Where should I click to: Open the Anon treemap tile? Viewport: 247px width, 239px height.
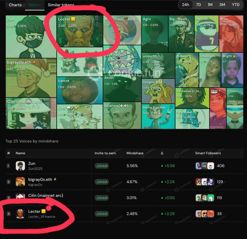pyautogui.click(x=122, y=88)
